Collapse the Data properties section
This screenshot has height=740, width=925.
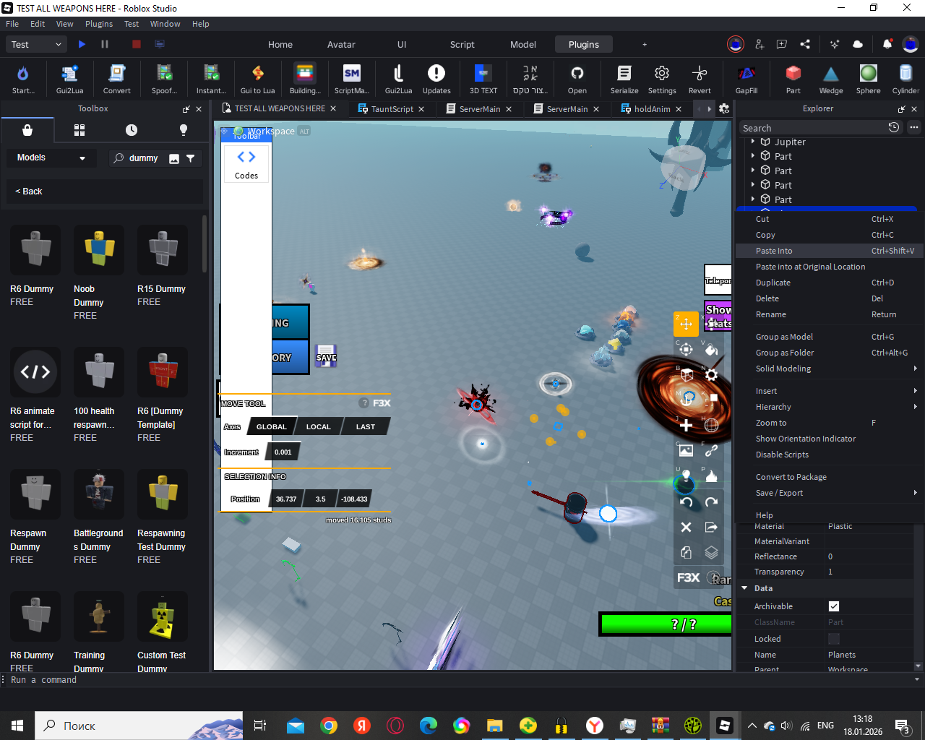(x=744, y=588)
